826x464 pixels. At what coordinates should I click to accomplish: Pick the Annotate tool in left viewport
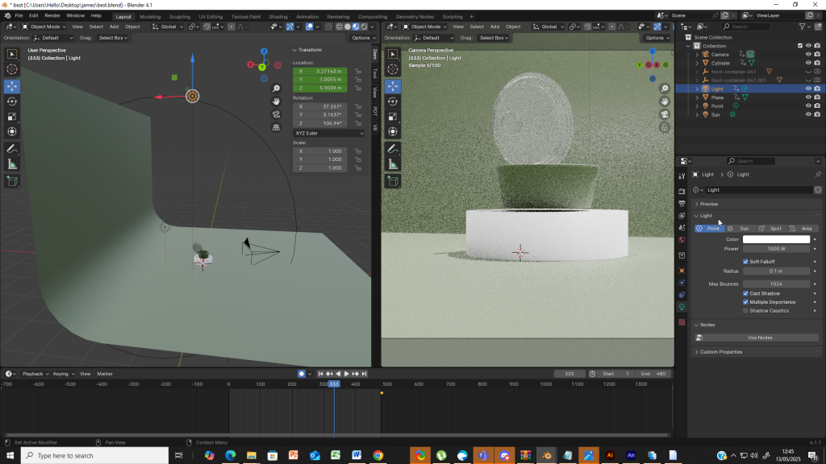[12, 149]
